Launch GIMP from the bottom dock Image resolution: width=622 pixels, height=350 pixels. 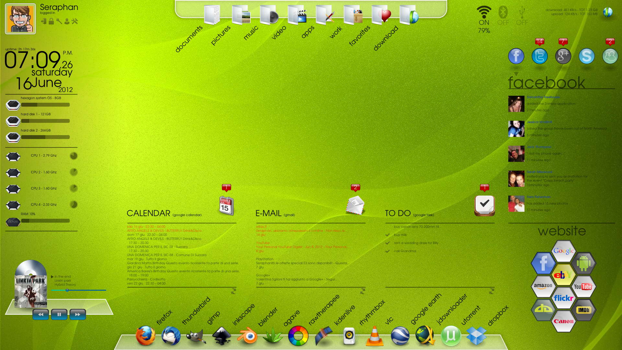click(x=196, y=336)
